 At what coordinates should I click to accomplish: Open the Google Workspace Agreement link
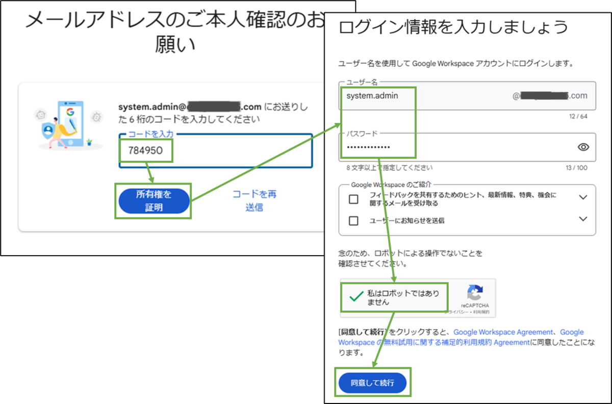pos(503,332)
